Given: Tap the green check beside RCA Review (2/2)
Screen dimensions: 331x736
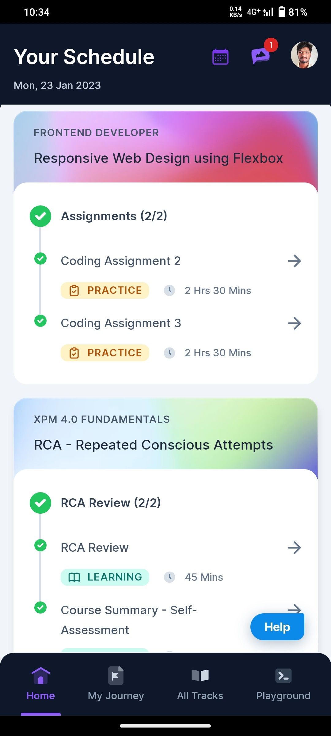Looking at the screenshot, I should coord(40,503).
